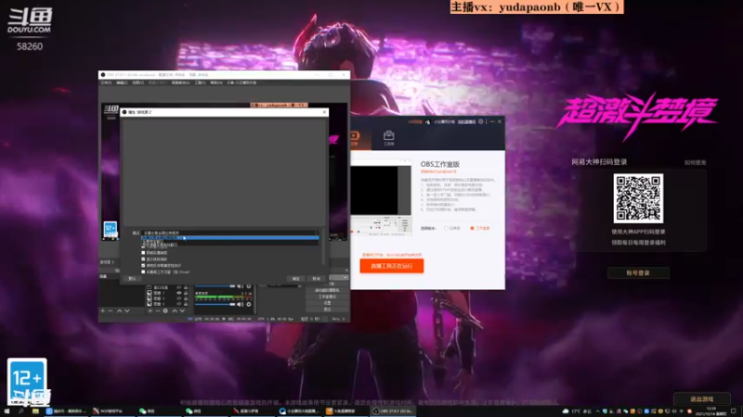This screenshot has height=417, width=743.
Task: Select the third mode option in list
Action: tap(230, 245)
